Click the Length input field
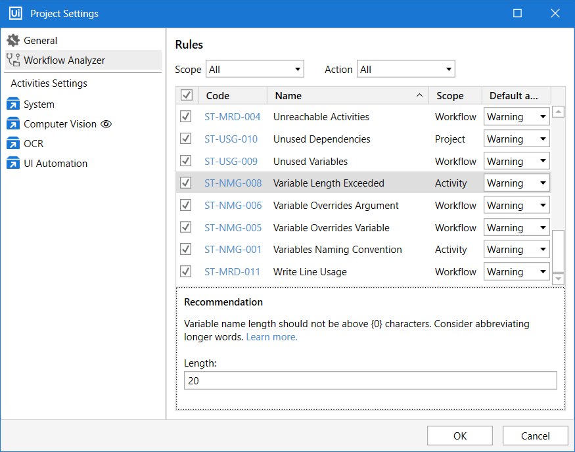Image resolution: width=575 pixels, height=452 pixels. tap(371, 381)
